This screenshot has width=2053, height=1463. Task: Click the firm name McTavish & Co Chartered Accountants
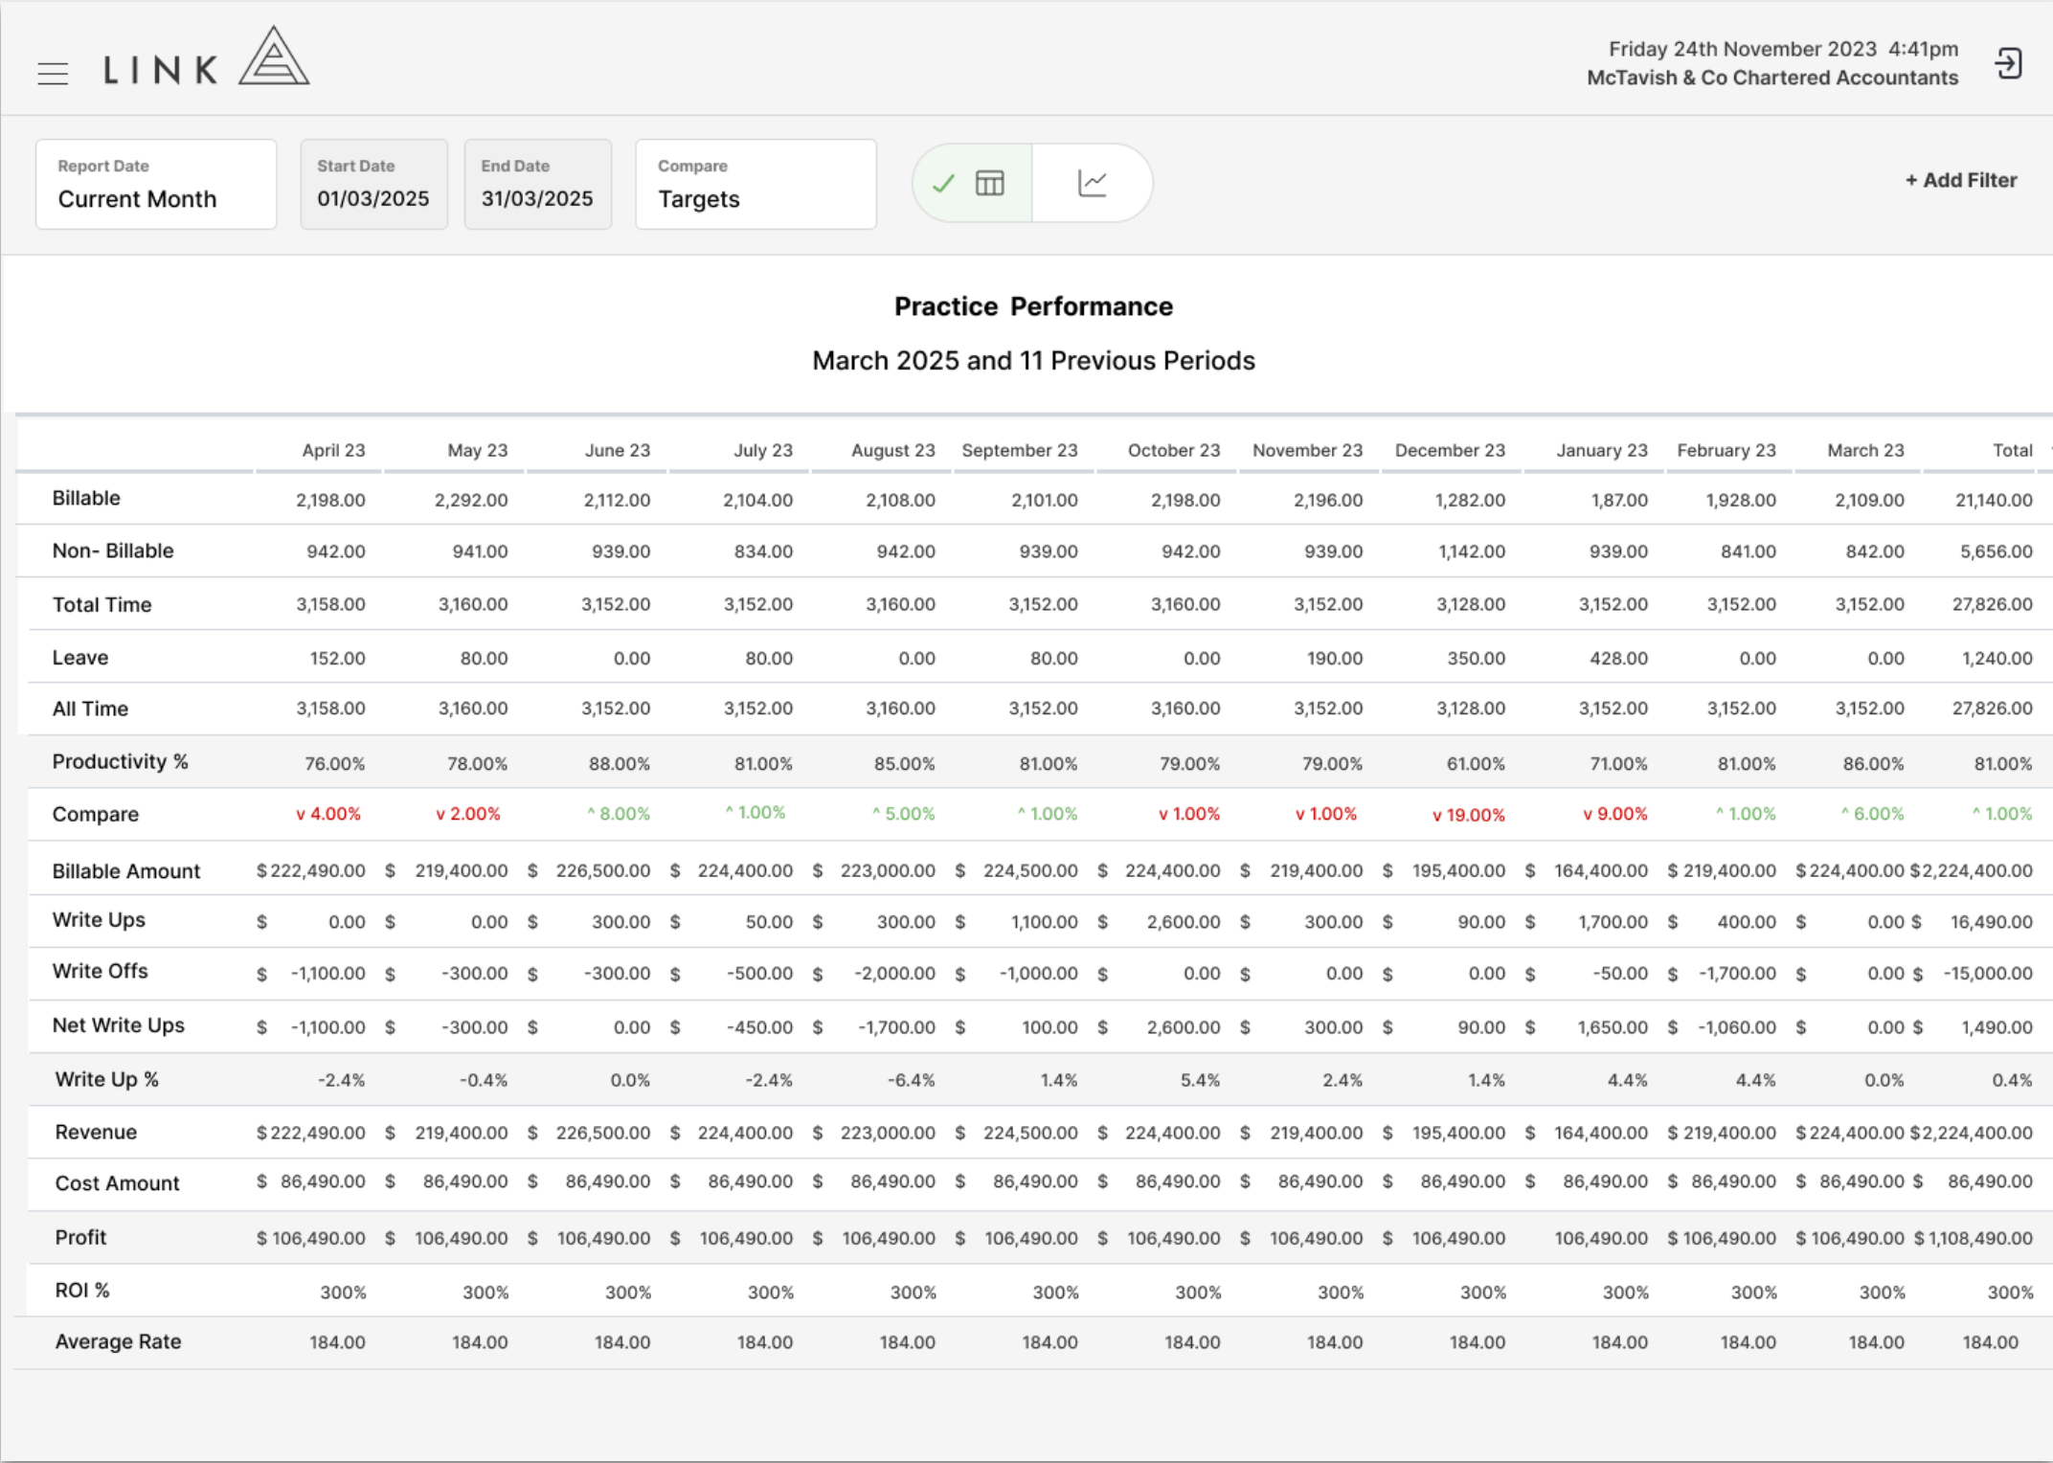point(1772,78)
